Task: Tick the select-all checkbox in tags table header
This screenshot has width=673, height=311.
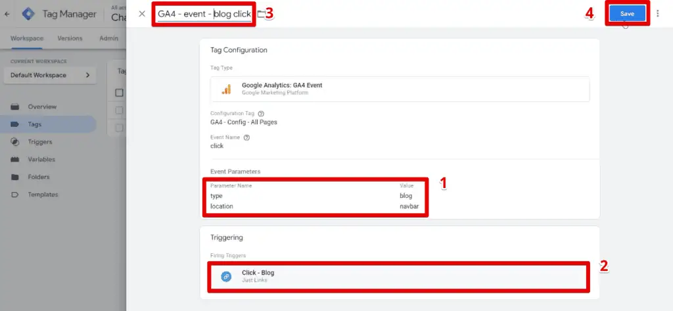Action: (120, 92)
